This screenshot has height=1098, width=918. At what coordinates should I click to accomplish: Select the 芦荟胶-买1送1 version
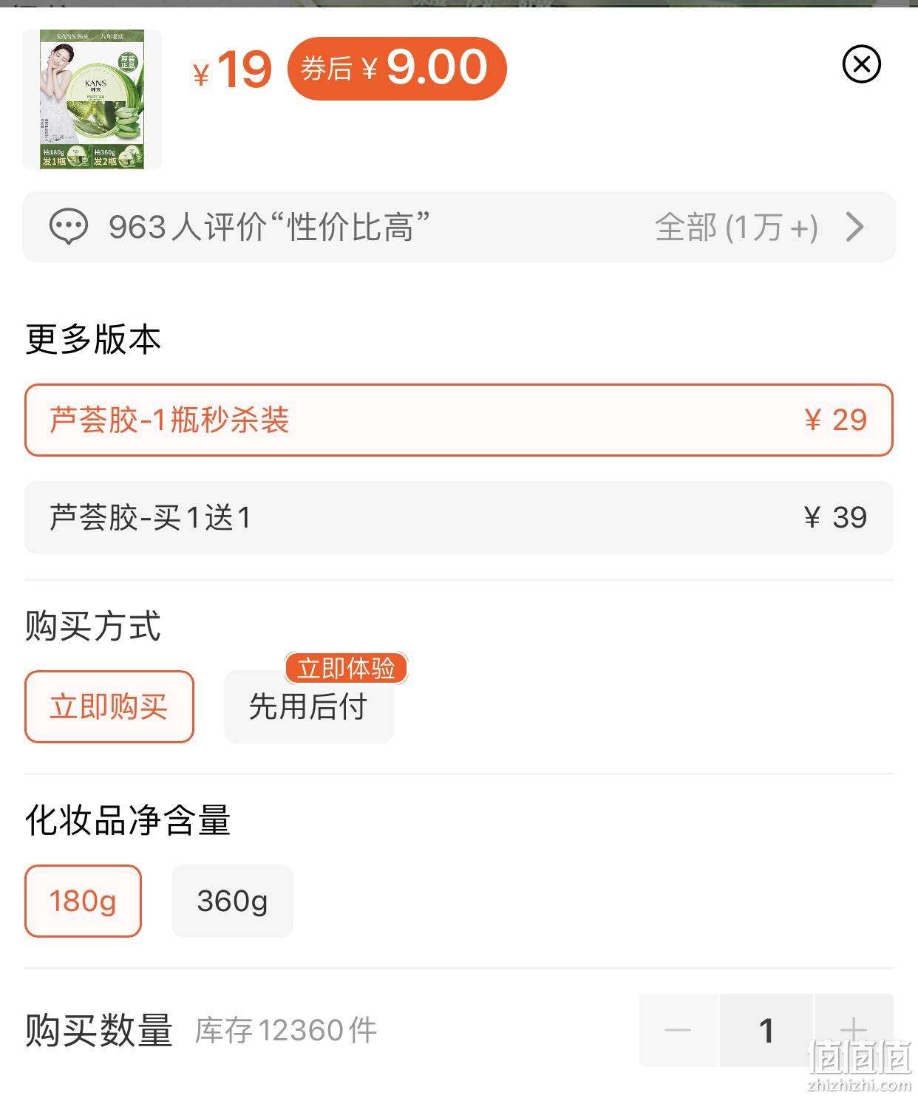(x=459, y=517)
